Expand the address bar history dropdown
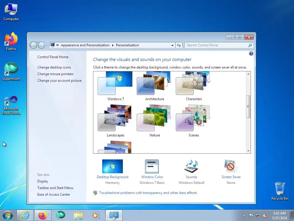The image size is (294, 221). pyautogui.click(x=172, y=45)
